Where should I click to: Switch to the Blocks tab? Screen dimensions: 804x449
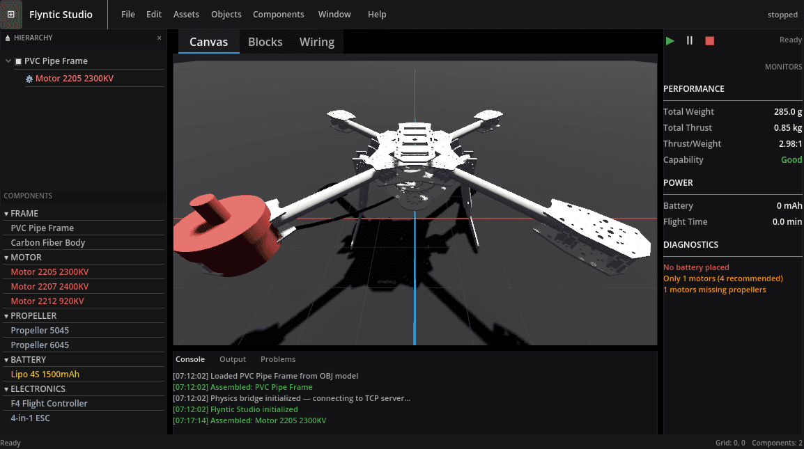265,42
